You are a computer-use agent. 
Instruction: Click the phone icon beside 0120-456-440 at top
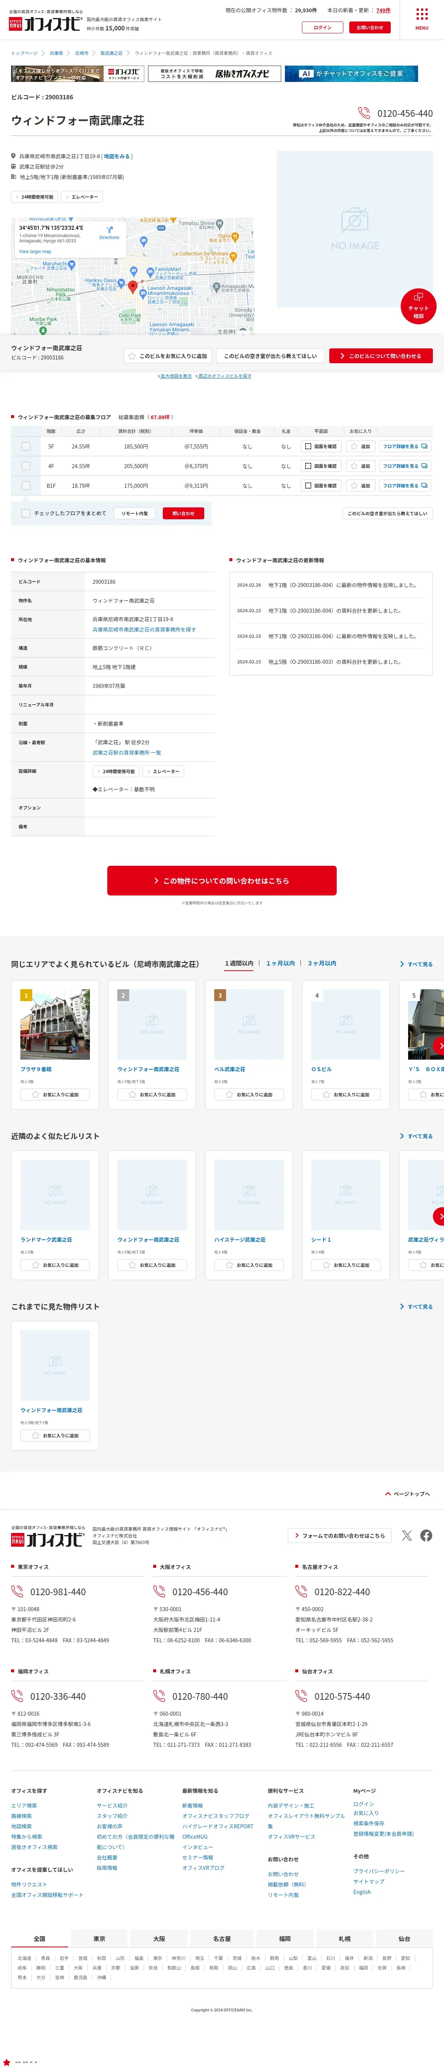[x=364, y=113]
